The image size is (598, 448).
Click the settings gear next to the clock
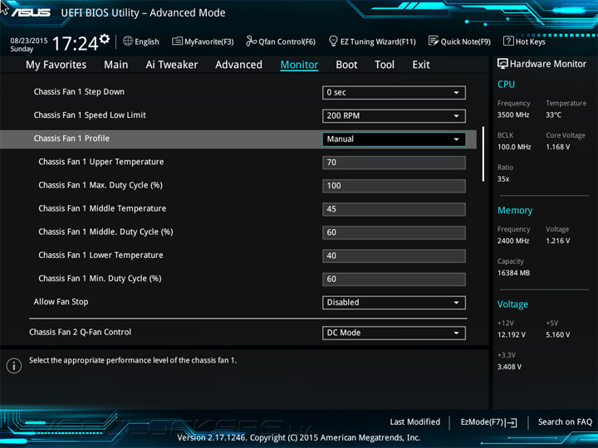coord(105,38)
